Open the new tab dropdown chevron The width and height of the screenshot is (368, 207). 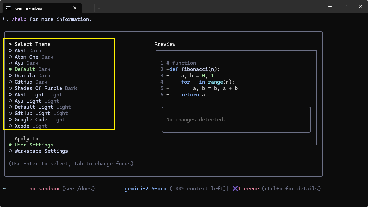[99, 8]
